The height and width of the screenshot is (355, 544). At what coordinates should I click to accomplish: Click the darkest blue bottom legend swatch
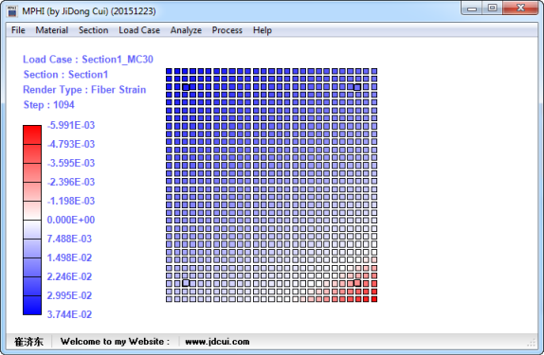pyautogui.click(x=32, y=305)
